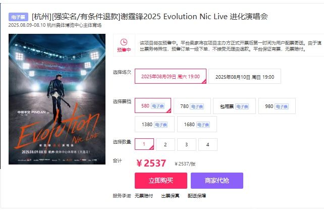324x219 pixels.
Task: Set ticket quantity to 4
Action: tap(207, 144)
